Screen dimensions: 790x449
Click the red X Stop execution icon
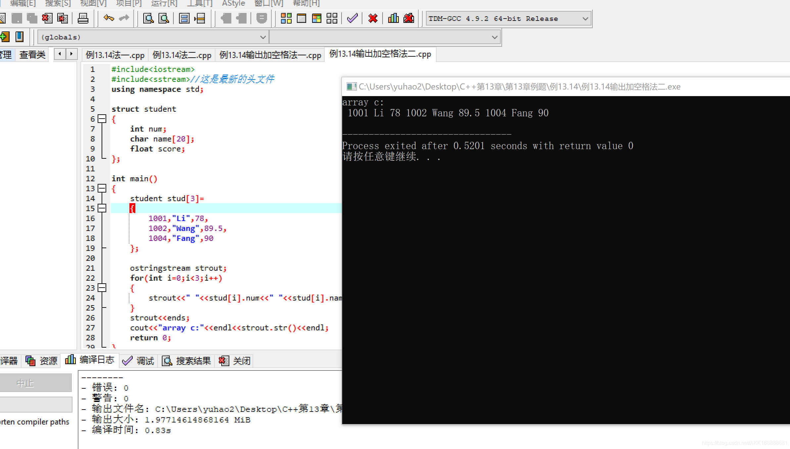point(373,18)
